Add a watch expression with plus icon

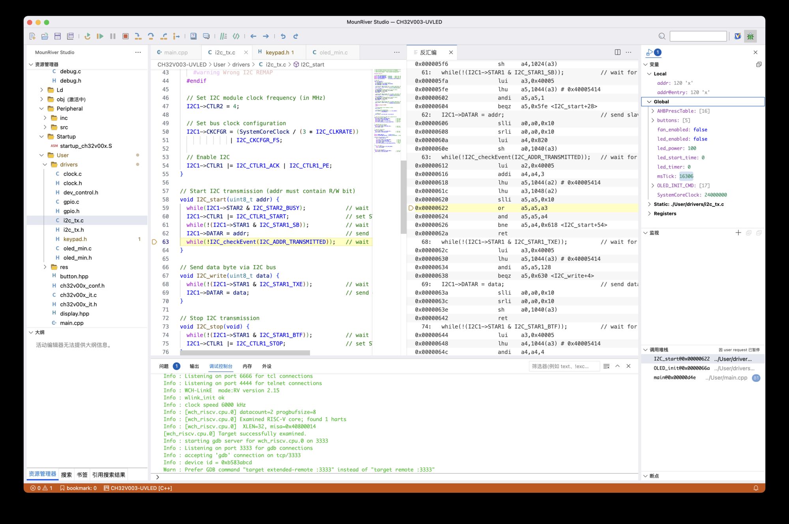click(x=738, y=233)
